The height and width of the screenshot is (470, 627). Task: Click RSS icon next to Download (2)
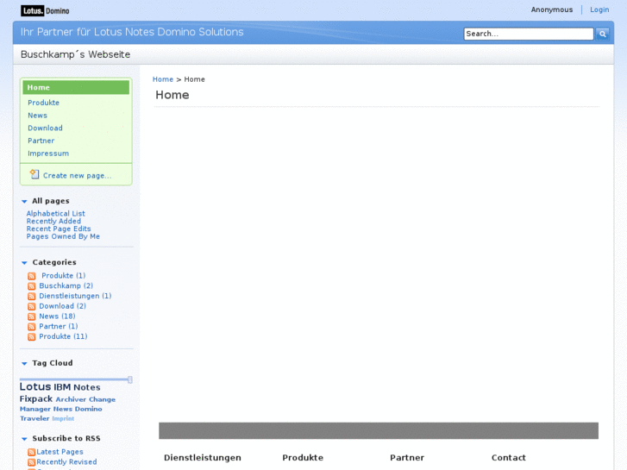click(x=32, y=306)
